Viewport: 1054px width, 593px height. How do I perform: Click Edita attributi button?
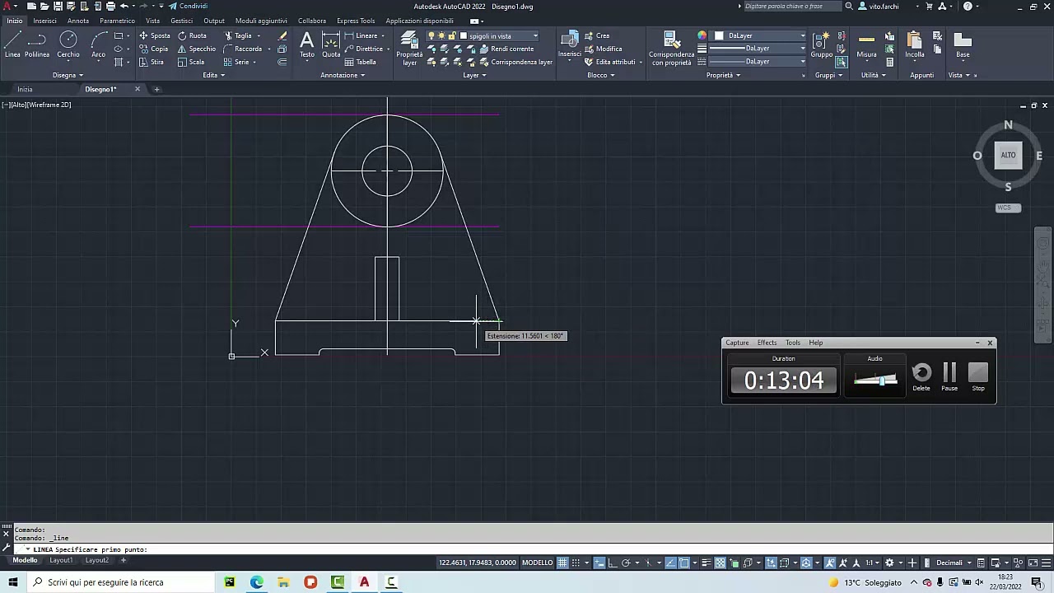(609, 62)
